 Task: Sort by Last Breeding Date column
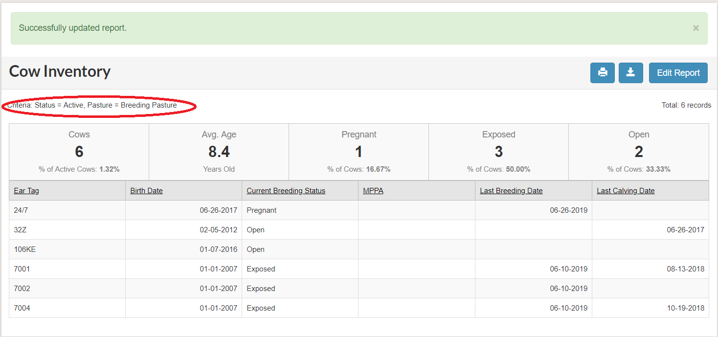(511, 190)
